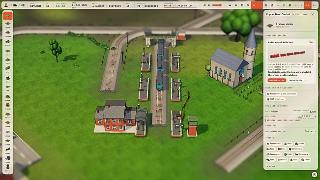The width and height of the screenshot is (320, 180).
Task: Open the Money panel from left toolbar
Action: (7, 159)
